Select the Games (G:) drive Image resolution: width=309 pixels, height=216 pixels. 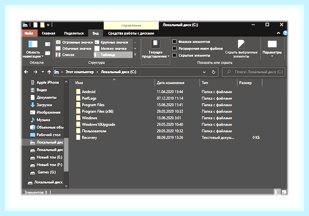(43, 172)
